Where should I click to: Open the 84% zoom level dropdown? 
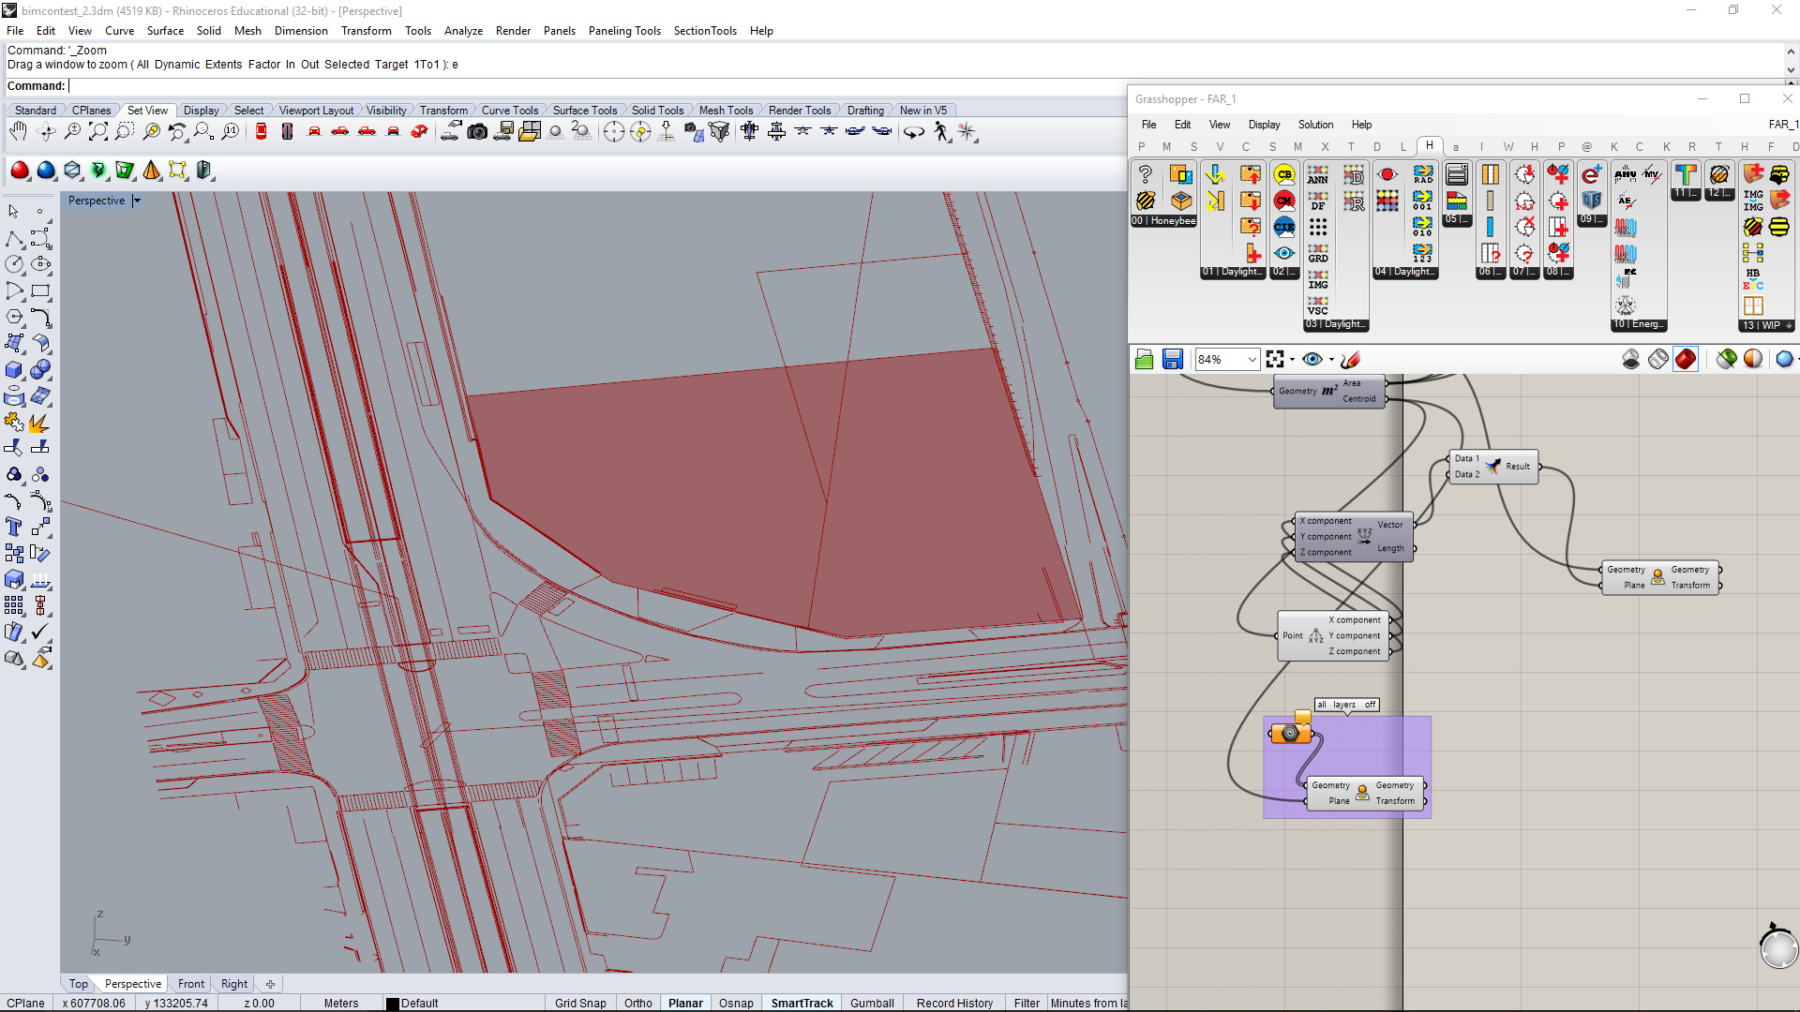point(1252,360)
